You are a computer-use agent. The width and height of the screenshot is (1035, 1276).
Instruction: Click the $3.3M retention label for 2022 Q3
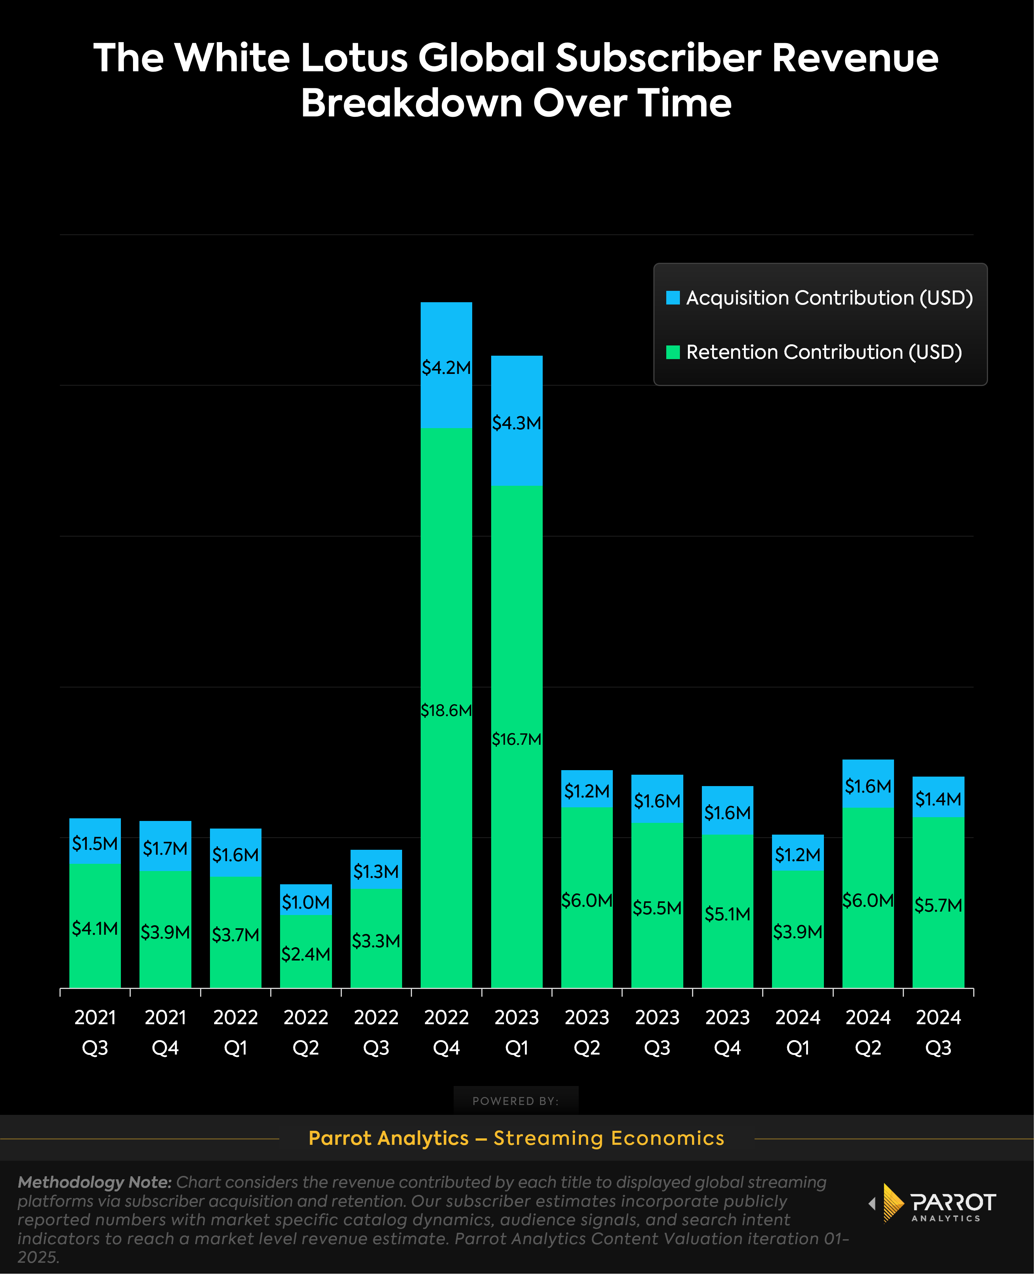pyautogui.click(x=376, y=941)
